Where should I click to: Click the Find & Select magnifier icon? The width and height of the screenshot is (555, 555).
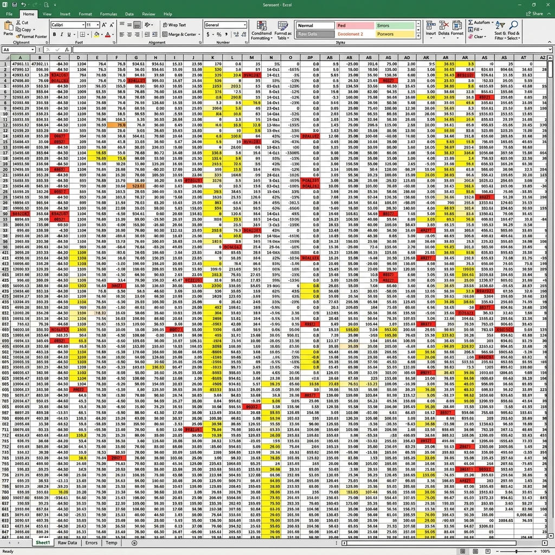(x=514, y=25)
